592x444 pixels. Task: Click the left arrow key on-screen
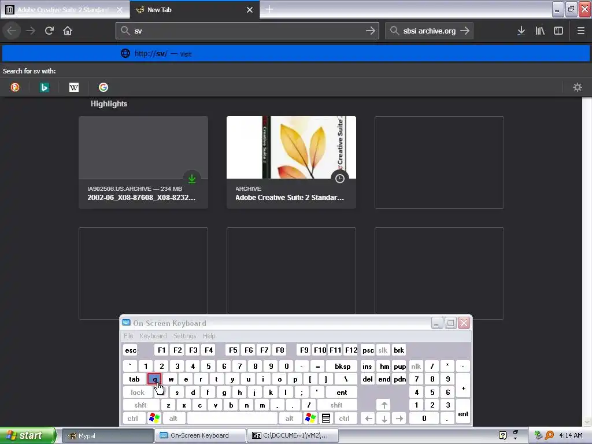click(x=368, y=419)
